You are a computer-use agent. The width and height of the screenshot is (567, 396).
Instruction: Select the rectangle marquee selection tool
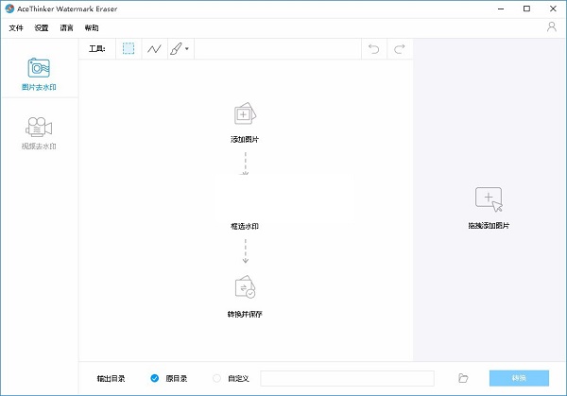(129, 48)
